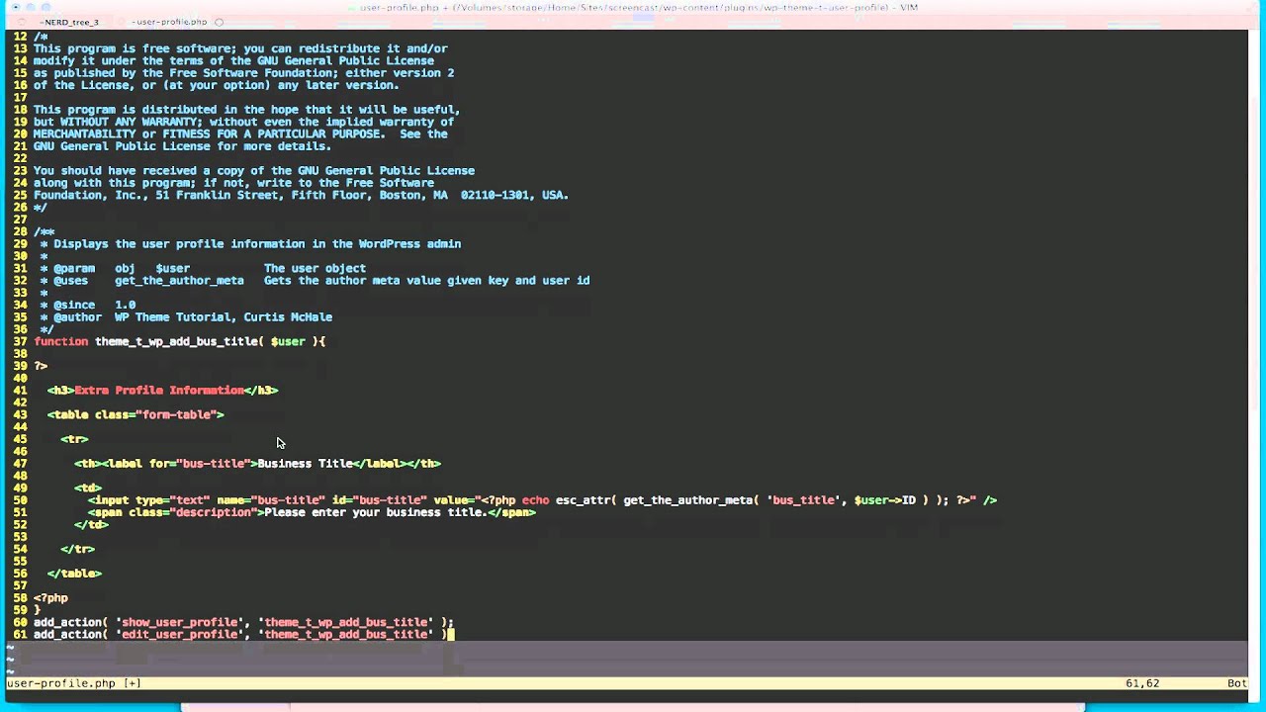Screen dimensions: 1266x712
Task: Click the line 'along with this program; if not'
Action: [233, 183]
